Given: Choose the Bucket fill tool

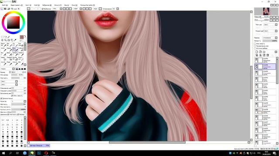Looking at the screenshot, I should click(x=15, y=59).
